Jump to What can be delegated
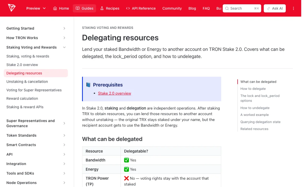The height and width of the screenshot is (187, 304). 258,82
